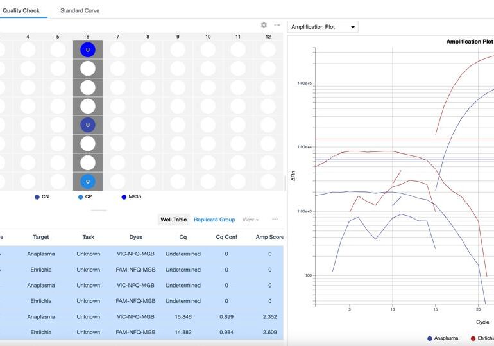Toggle the Ehrlichia legend in plot

pos(482,338)
